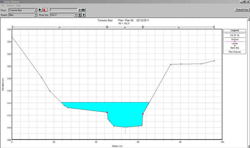Expand the River Sta. dropdown
This screenshot has height=148, width=250.
click(76, 15)
